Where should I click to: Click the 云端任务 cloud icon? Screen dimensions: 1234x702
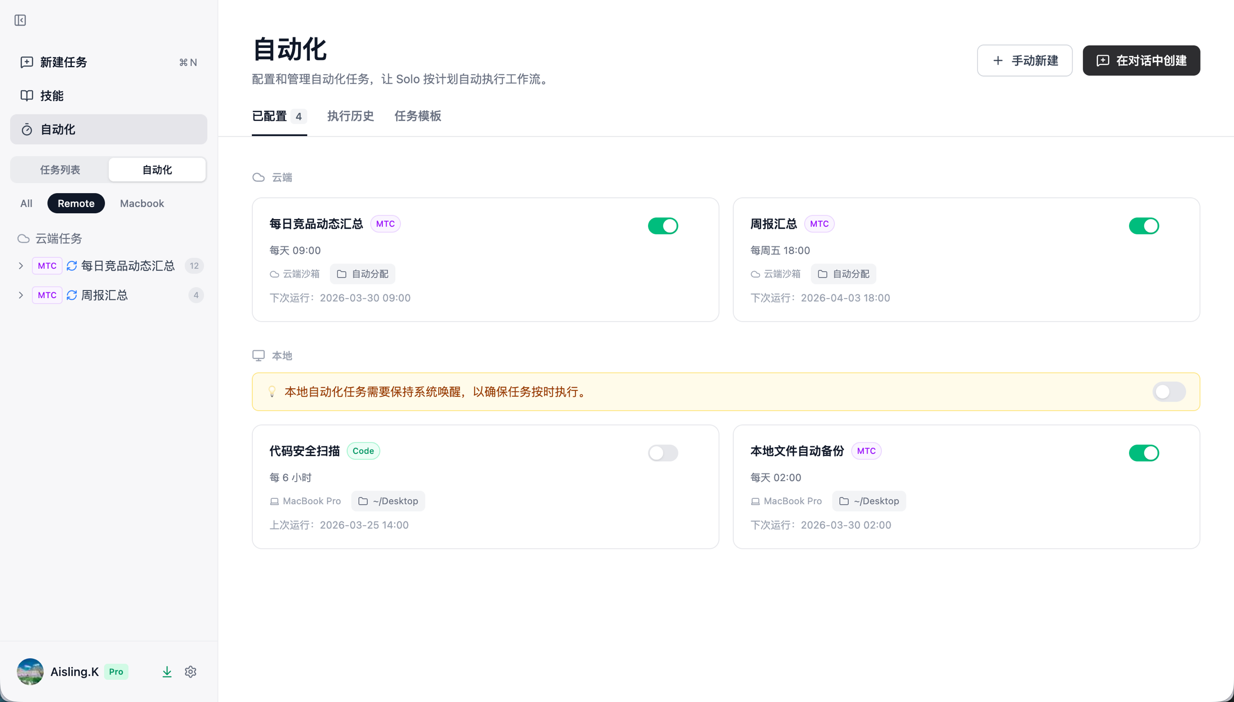[23, 238]
